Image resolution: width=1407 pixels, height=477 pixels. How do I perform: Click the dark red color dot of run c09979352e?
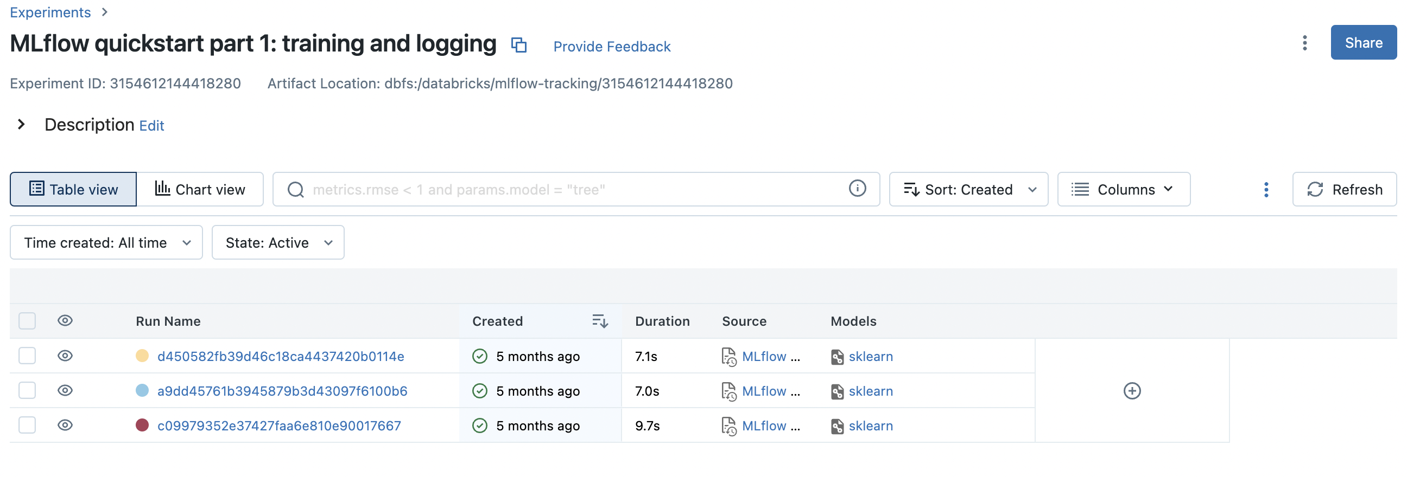tap(142, 425)
